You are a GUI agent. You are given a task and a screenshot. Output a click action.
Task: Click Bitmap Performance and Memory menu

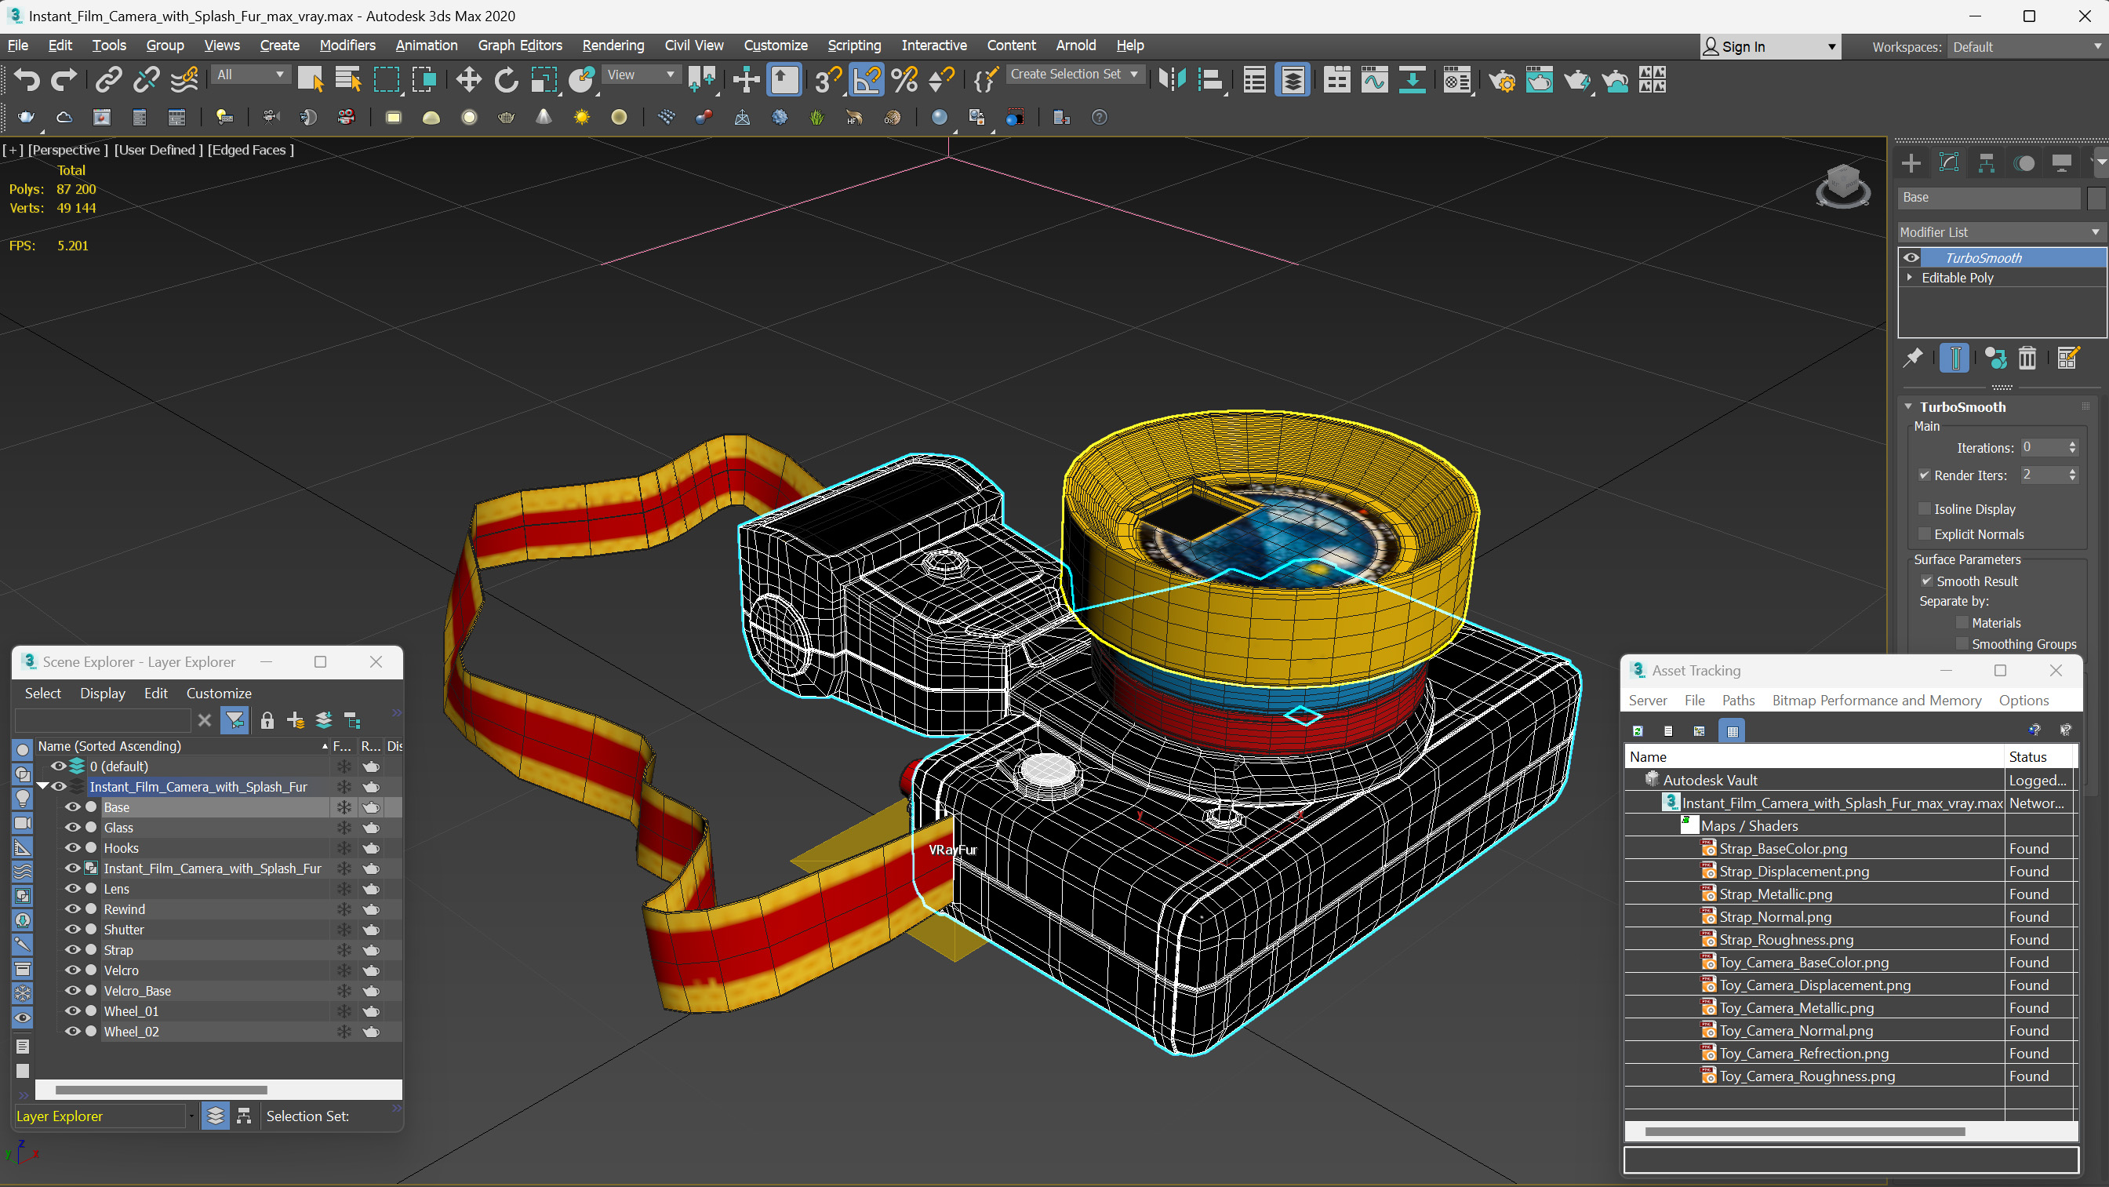[1875, 700]
